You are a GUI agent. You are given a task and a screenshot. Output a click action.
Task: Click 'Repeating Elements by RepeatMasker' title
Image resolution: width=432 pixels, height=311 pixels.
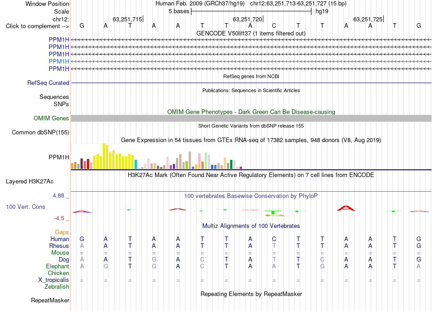click(x=251, y=294)
